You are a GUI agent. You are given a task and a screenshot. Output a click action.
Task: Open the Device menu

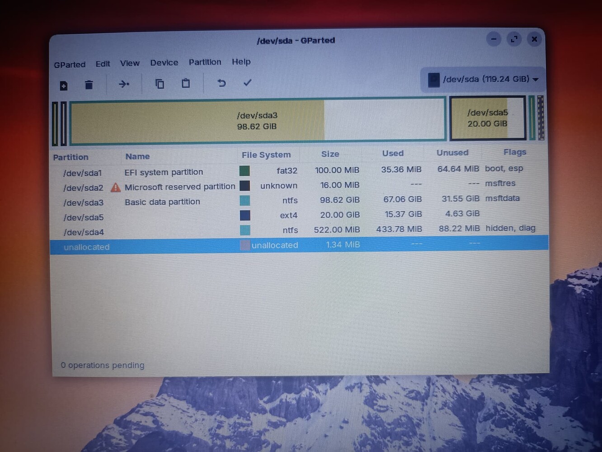(x=164, y=62)
